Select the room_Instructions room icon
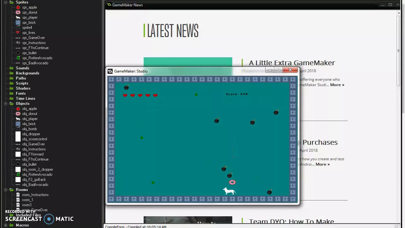This screenshot has height=228, width=405. [x=18, y=195]
